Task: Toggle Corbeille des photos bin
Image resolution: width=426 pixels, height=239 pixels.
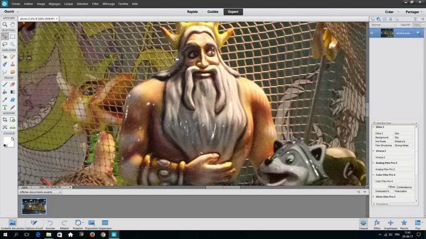Action: click(x=12, y=224)
